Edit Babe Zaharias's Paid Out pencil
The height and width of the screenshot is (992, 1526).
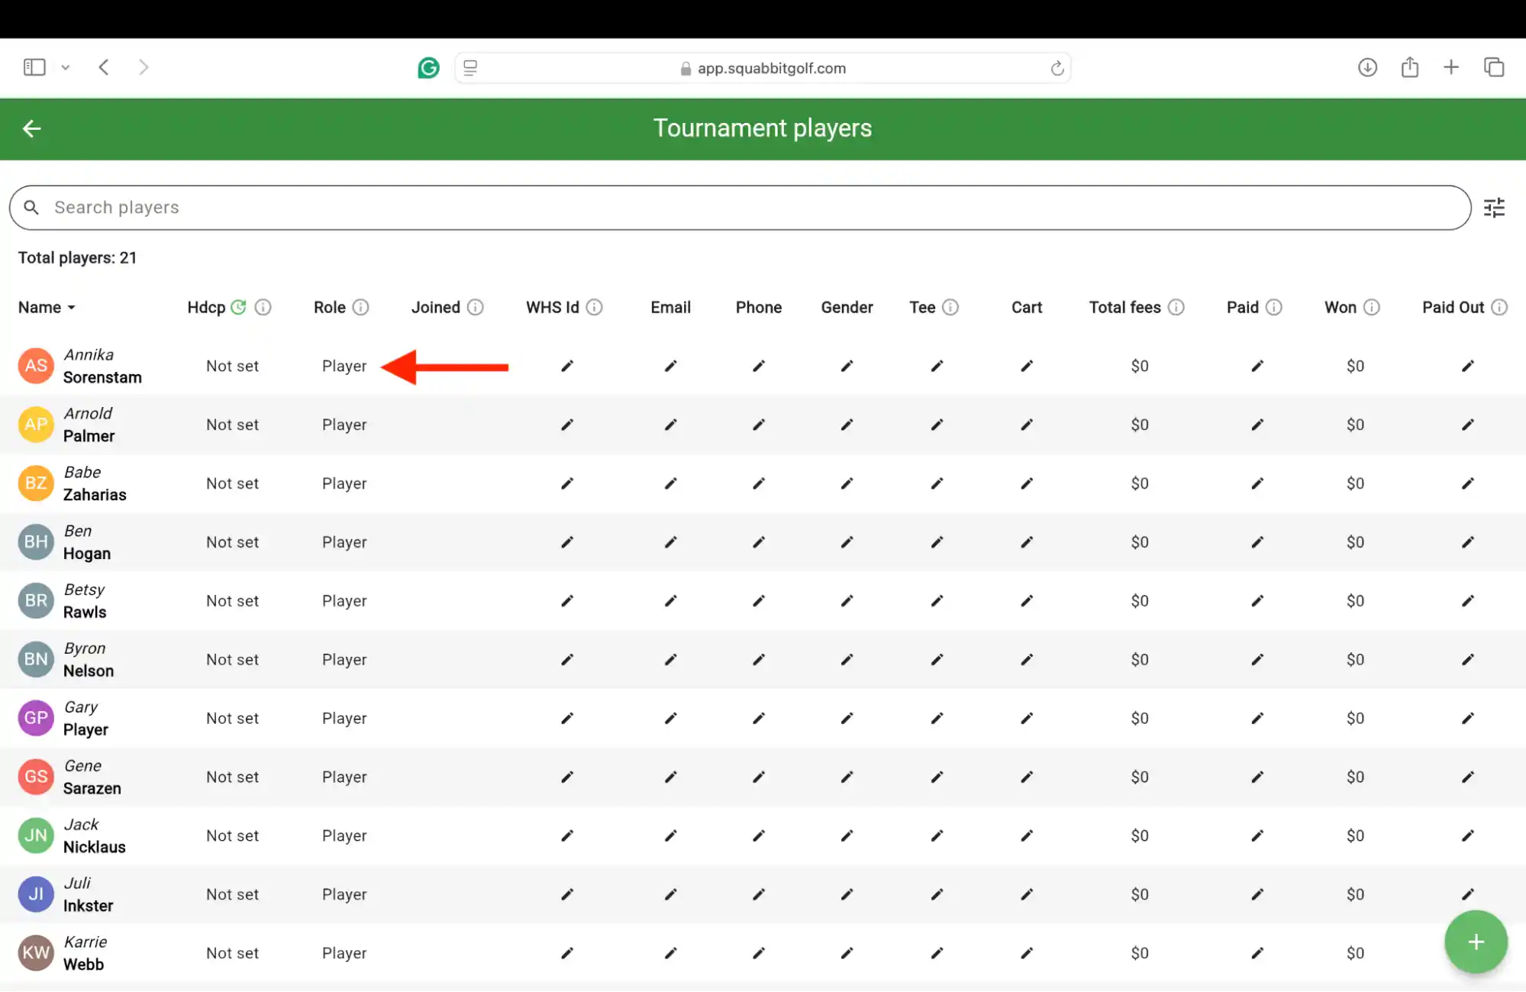(1467, 484)
